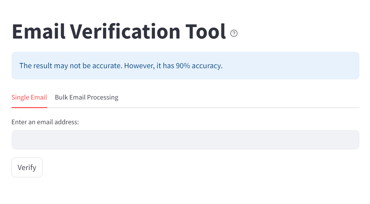Open Bulk Email Processing mode

click(86, 97)
